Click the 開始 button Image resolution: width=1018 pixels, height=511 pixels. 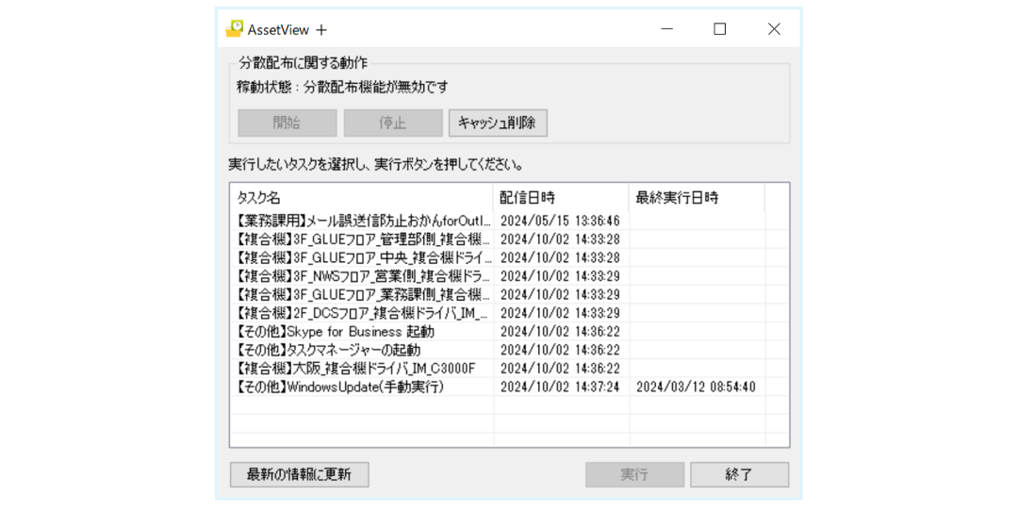pos(287,123)
